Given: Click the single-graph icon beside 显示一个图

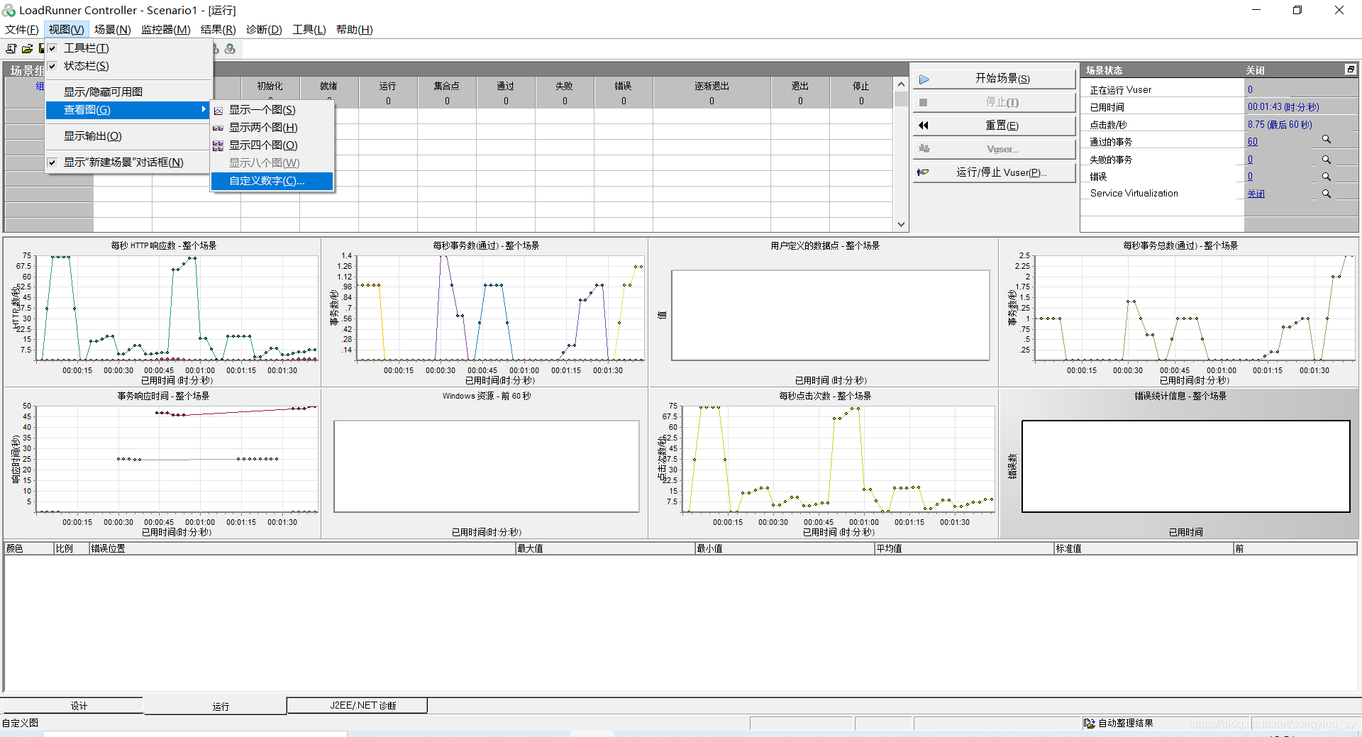Looking at the screenshot, I should (218, 111).
